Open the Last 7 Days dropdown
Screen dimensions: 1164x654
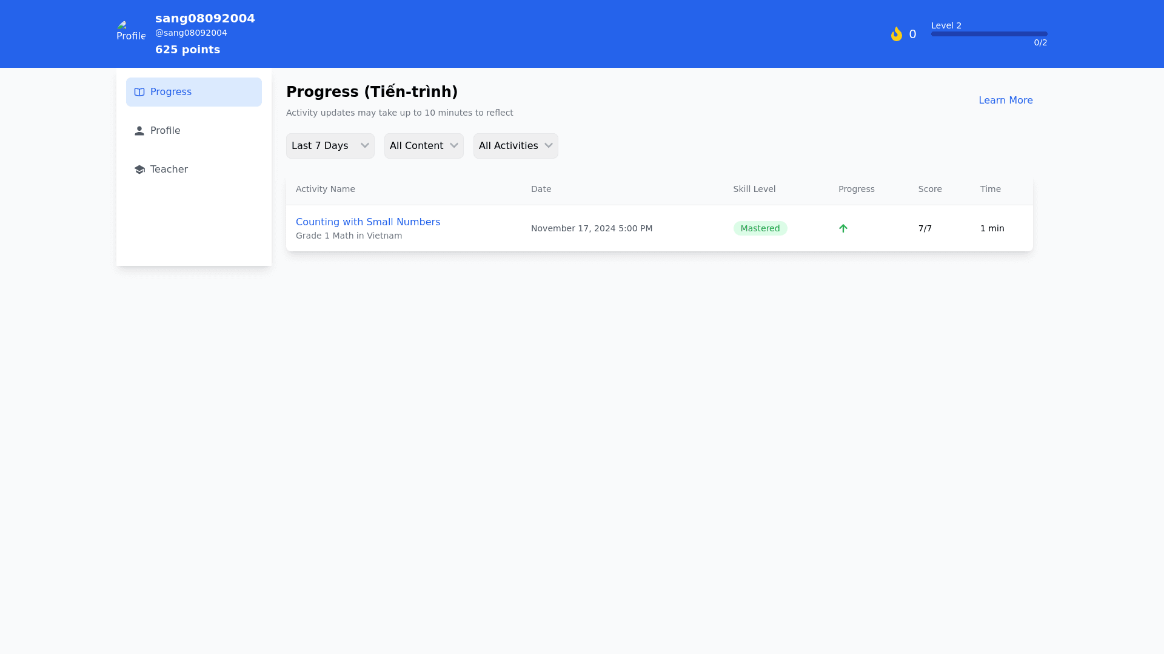[330, 146]
